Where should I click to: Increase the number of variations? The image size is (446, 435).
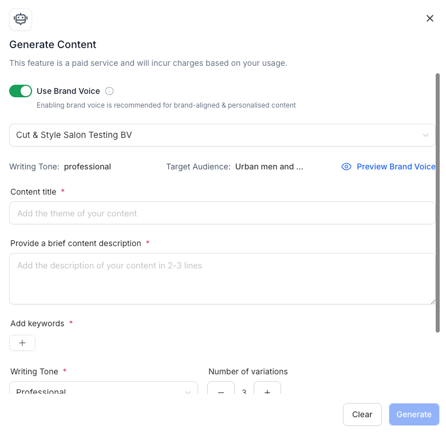[267, 390]
